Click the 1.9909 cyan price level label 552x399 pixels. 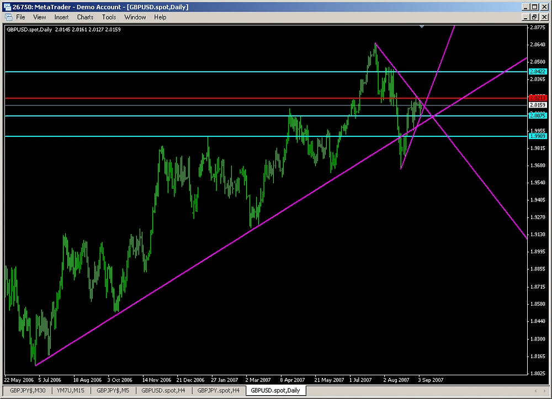click(538, 136)
